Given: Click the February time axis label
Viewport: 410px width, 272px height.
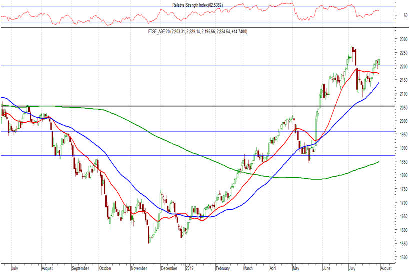Looking at the screenshot, I should [x=223, y=268].
